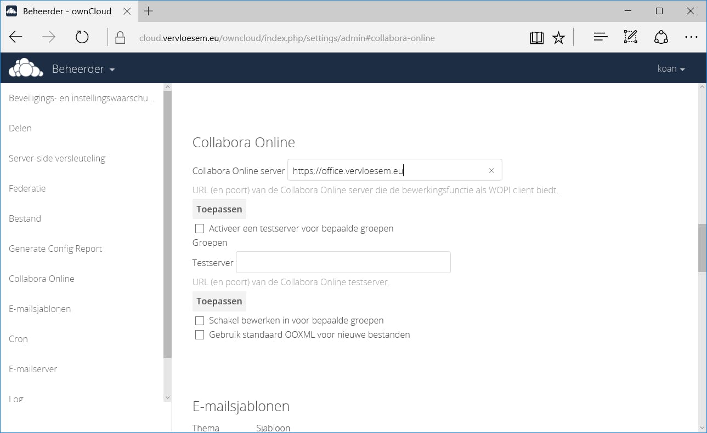Screen dimensions: 707x433
Task: Click Toepassen under the Testserver field
Action: pyautogui.click(x=219, y=301)
